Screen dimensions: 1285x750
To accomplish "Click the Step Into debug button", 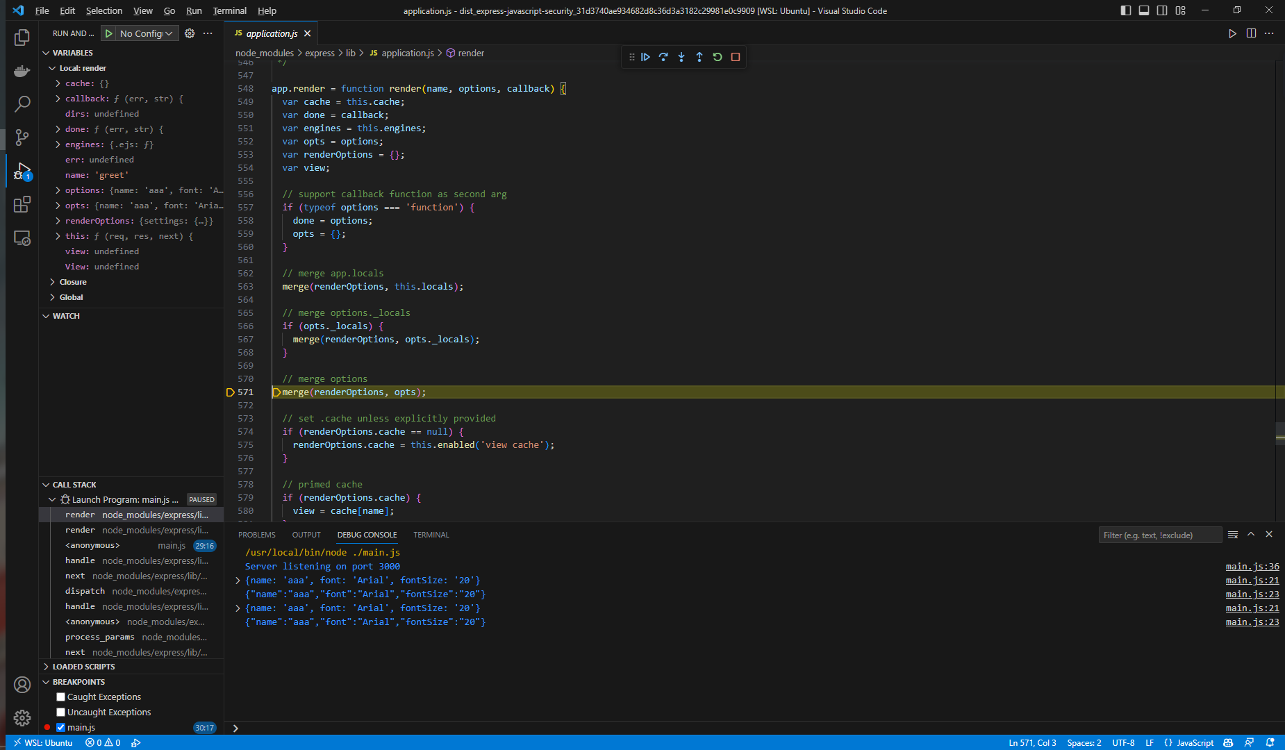I will click(681, 57).
